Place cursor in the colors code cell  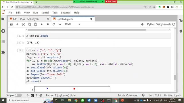[x=98, y=66]
